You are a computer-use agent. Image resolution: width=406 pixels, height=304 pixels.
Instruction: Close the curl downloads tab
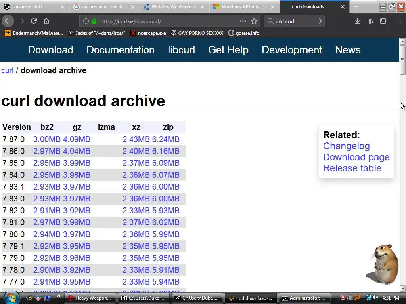pos(342,7)
